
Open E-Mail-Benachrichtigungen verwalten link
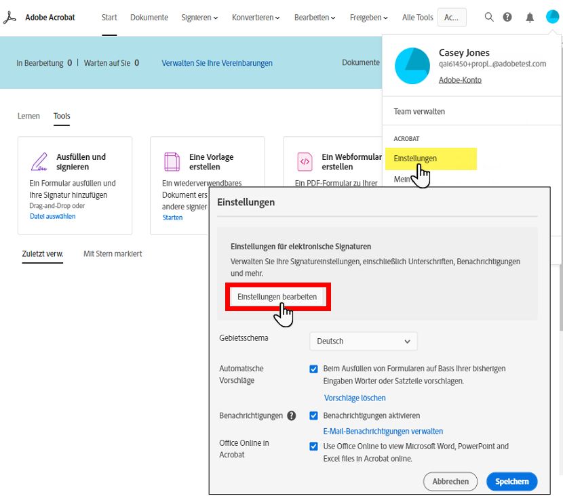pos(383,432)
